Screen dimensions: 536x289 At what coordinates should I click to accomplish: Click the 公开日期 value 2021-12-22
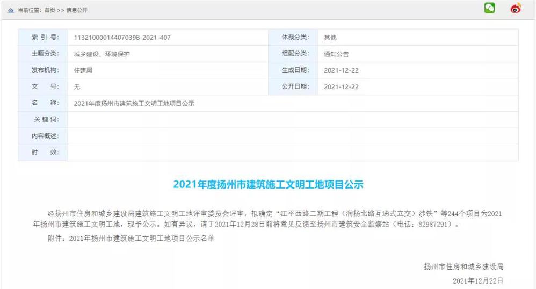[x=341, y=86]
